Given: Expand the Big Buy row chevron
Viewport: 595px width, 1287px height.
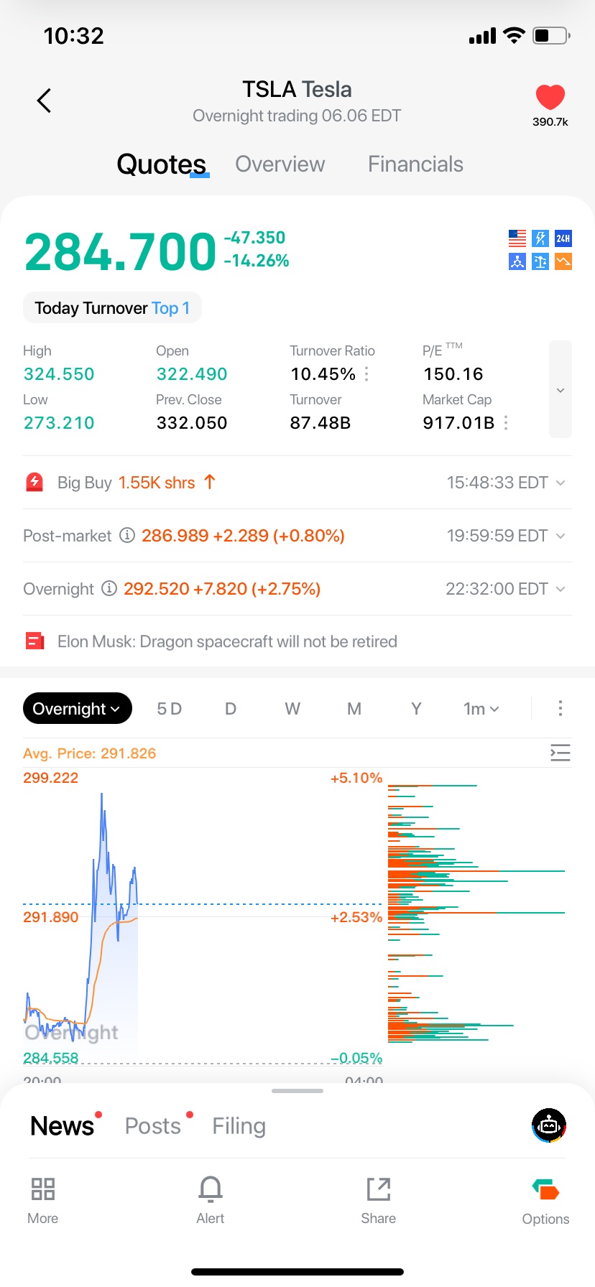Looking at the screenshot, I should tap(561, 483).
